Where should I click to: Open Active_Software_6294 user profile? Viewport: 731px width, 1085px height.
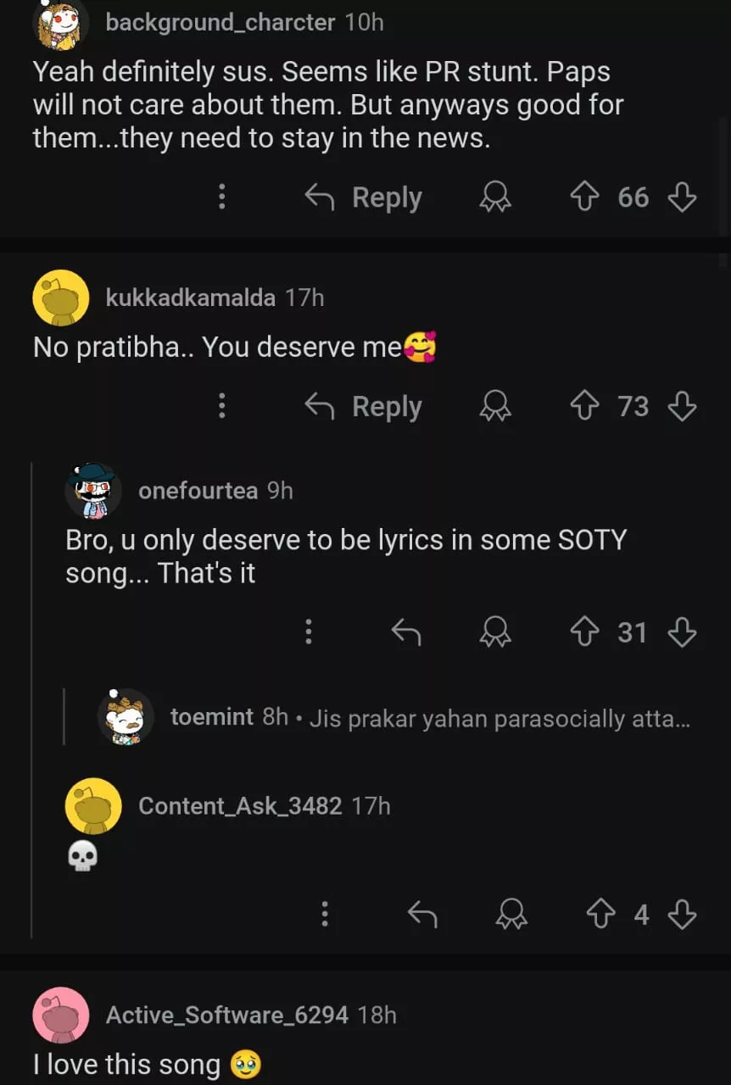(226, 1015)
